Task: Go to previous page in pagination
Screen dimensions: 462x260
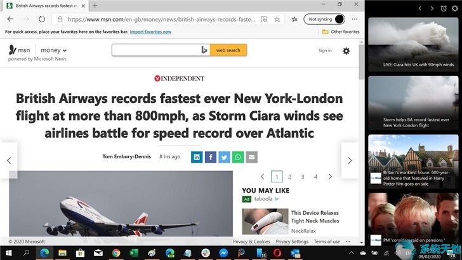Action: (x=263, y=177)
